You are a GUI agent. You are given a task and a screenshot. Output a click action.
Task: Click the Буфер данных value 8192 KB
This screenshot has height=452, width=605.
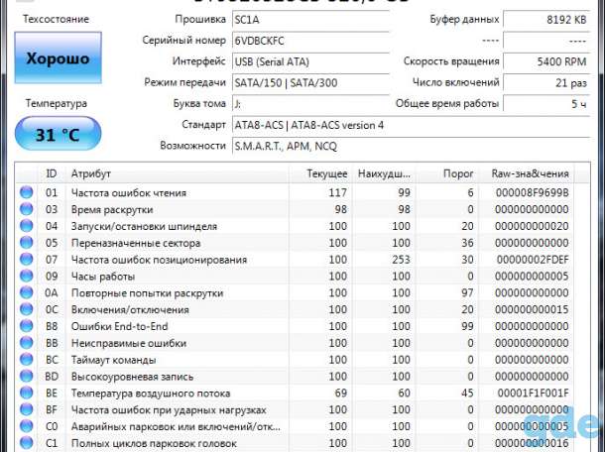(546, 20)
